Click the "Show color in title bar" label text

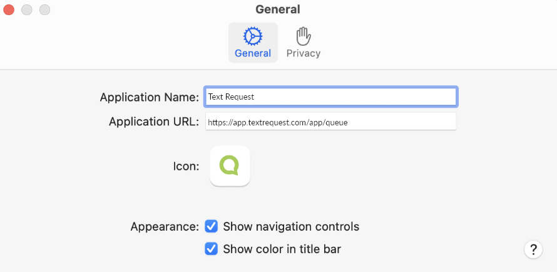point(282,249)
